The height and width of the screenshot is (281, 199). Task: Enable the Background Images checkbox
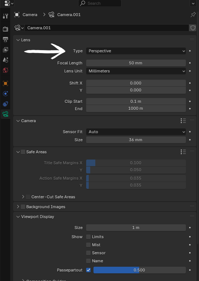click(23, 207)
